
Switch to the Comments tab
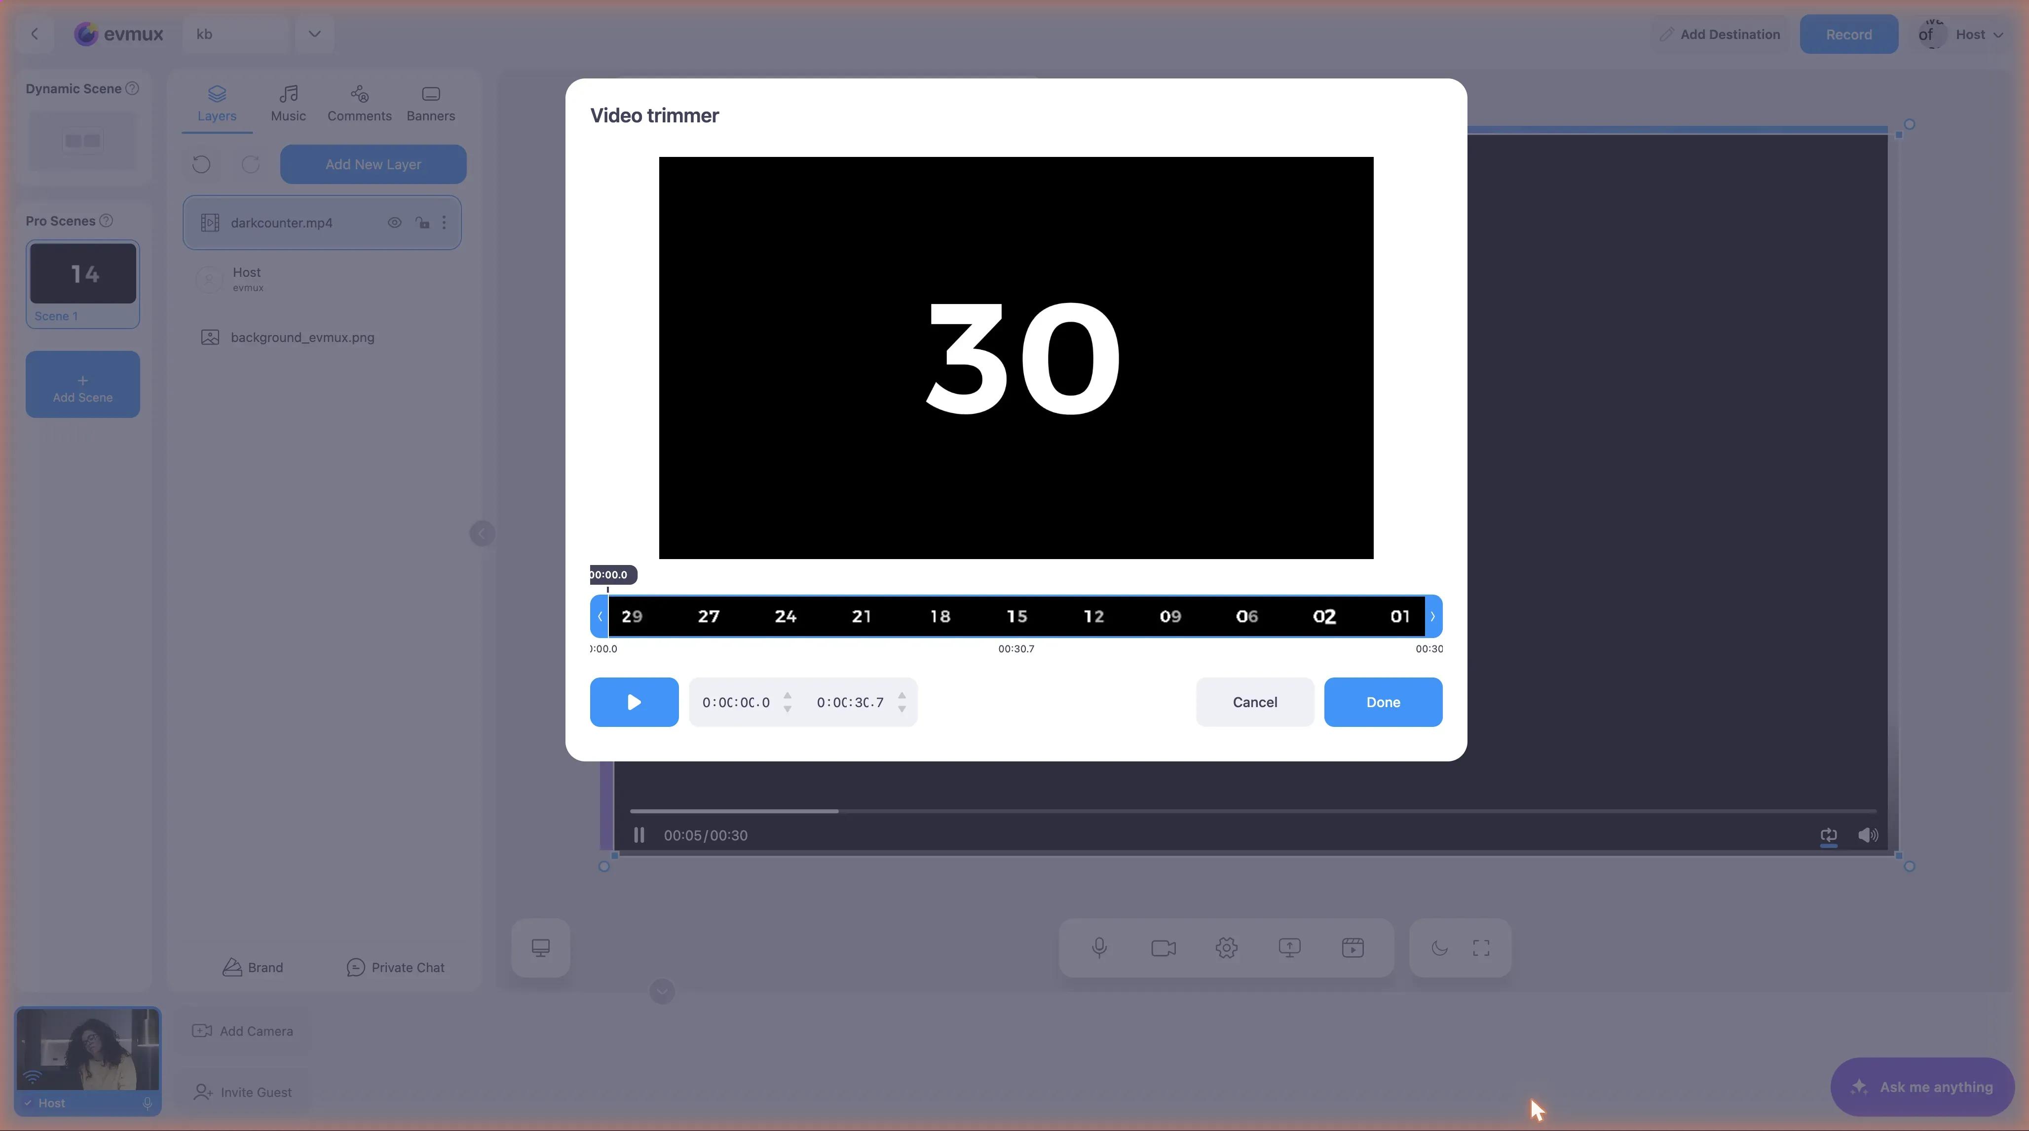click(359, 104)
